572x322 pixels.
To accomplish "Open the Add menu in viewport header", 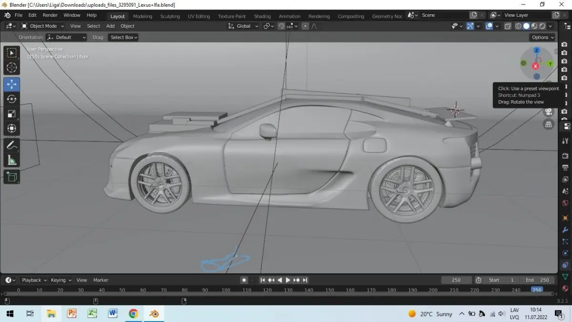I will tap(111, 26).
